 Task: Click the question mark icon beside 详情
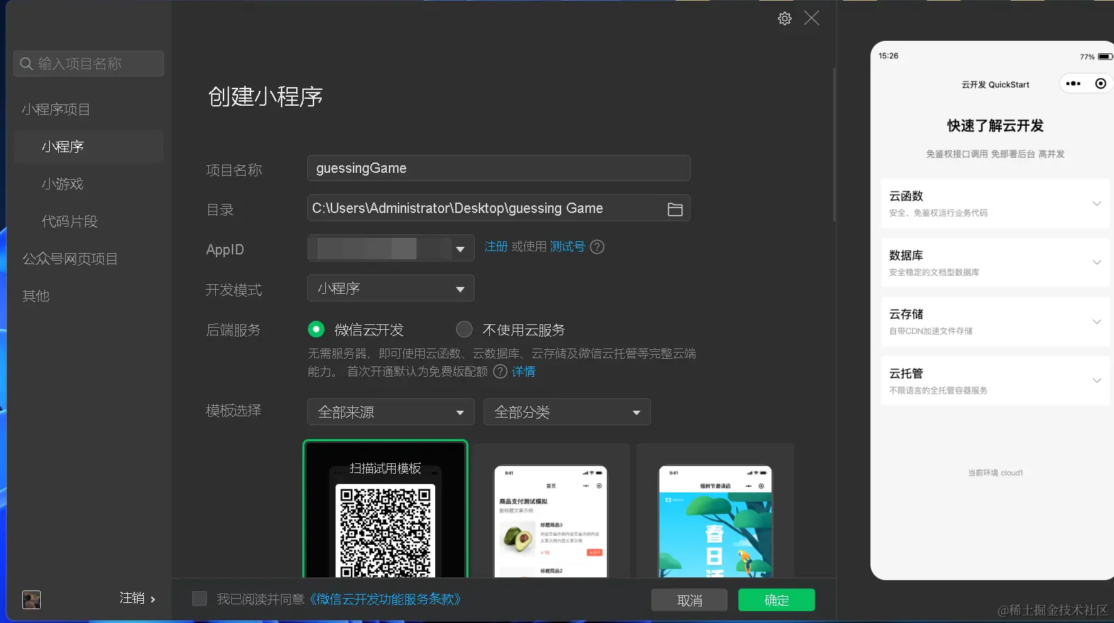coord(500,372)
